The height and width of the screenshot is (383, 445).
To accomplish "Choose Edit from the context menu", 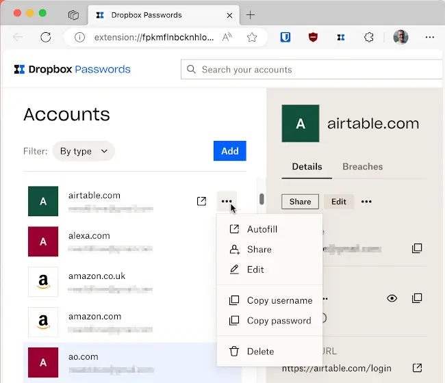I will [270, 269].
